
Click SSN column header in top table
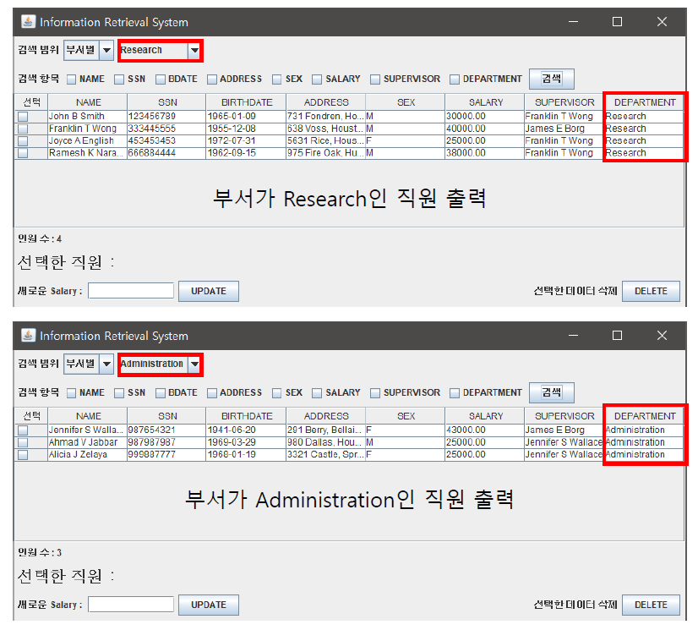click(167, 102)
